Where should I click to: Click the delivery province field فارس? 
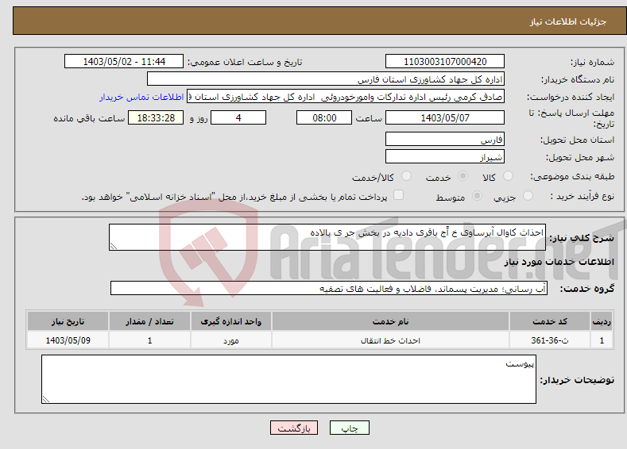tap(445, 140)
